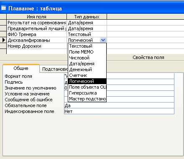This screenshot has width=184, height=159.
Task: Click the table icon in the title bar
Action: point(3,8)
